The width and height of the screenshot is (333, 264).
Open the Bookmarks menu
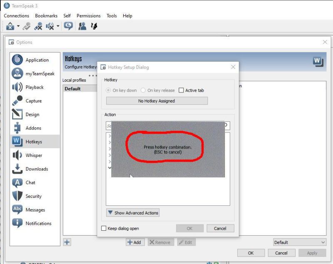point(46,16)
